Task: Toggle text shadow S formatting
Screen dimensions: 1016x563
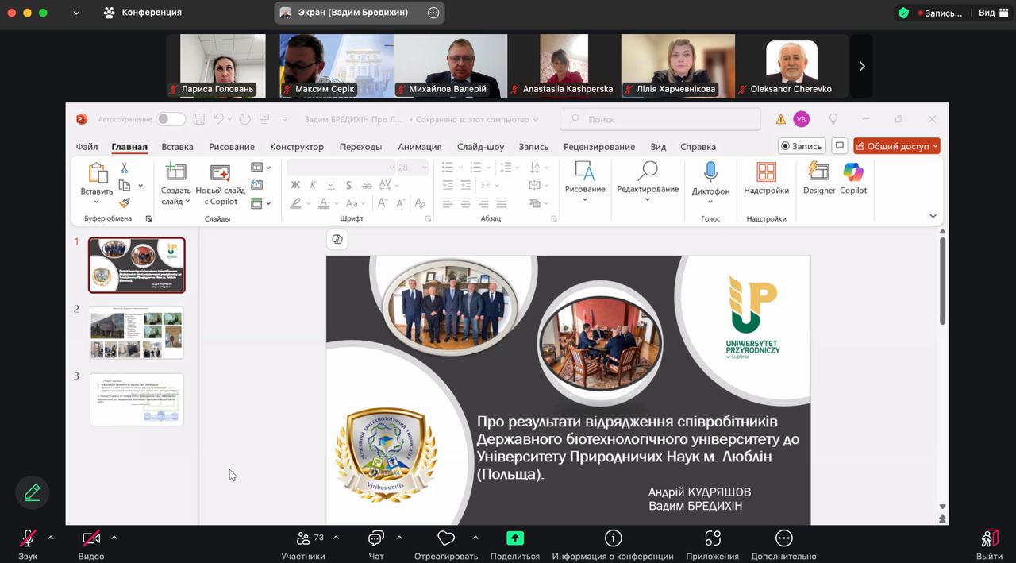Action: tap(348, 185)
